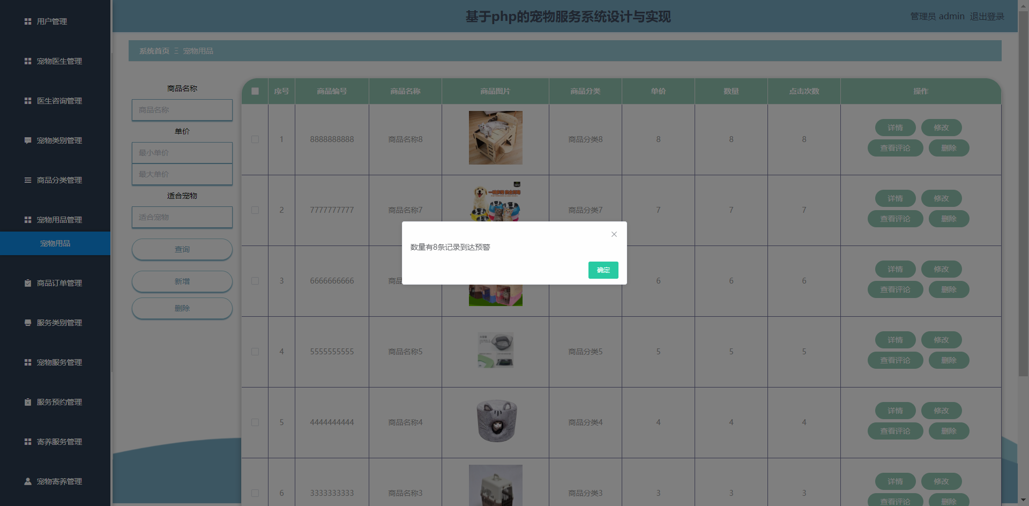Check the row 5 checkbox
Viewport: 1029px width, 506px height.
(x=255, y=422)
